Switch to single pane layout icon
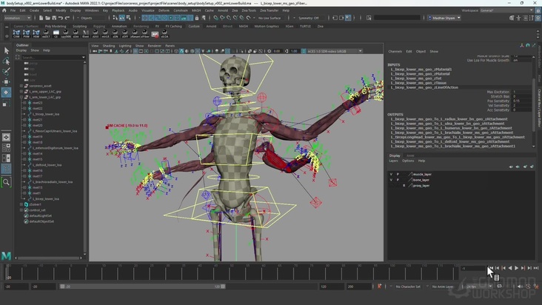The height and width of the screenshot is (305, 542). tap(6, 137)
